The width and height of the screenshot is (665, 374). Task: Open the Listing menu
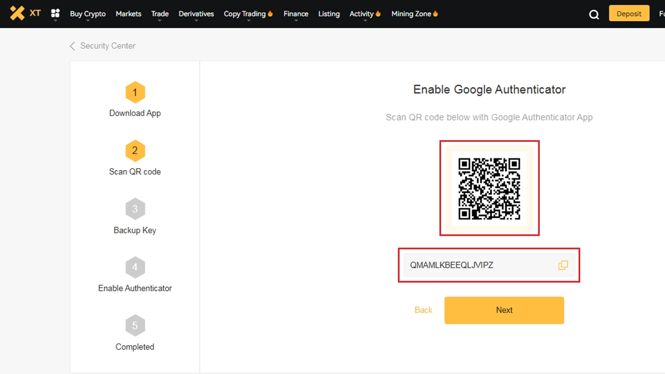click(x=329, y=14)
